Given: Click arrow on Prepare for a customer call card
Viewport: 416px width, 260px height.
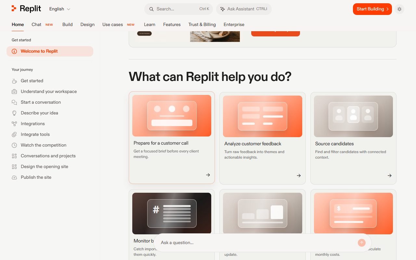Looking at the screenshot, I should coord(208,175).
